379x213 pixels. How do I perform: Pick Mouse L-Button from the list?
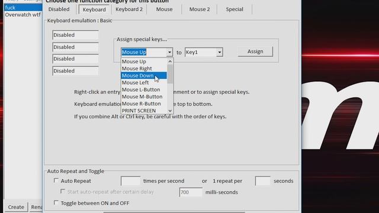pyautogui.click(x=144, y=89)
